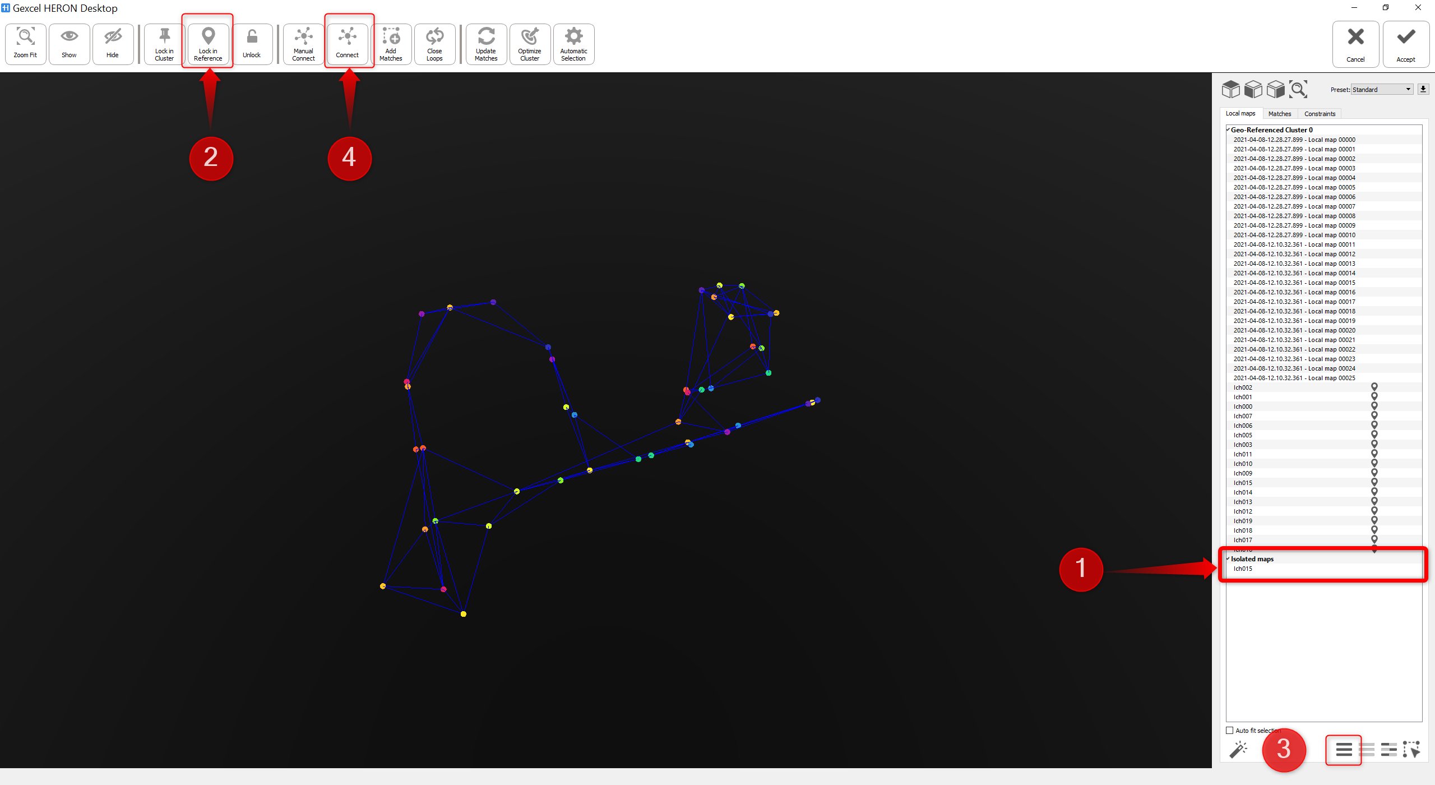Click the magic wand icon below the list

pyautogui.click(x=1238, y=750)
